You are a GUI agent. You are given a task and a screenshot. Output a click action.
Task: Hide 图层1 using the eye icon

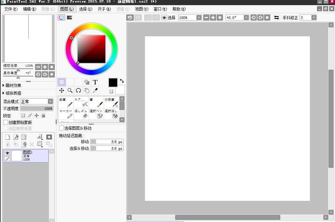pyautogui.click(x=7, y=153)
